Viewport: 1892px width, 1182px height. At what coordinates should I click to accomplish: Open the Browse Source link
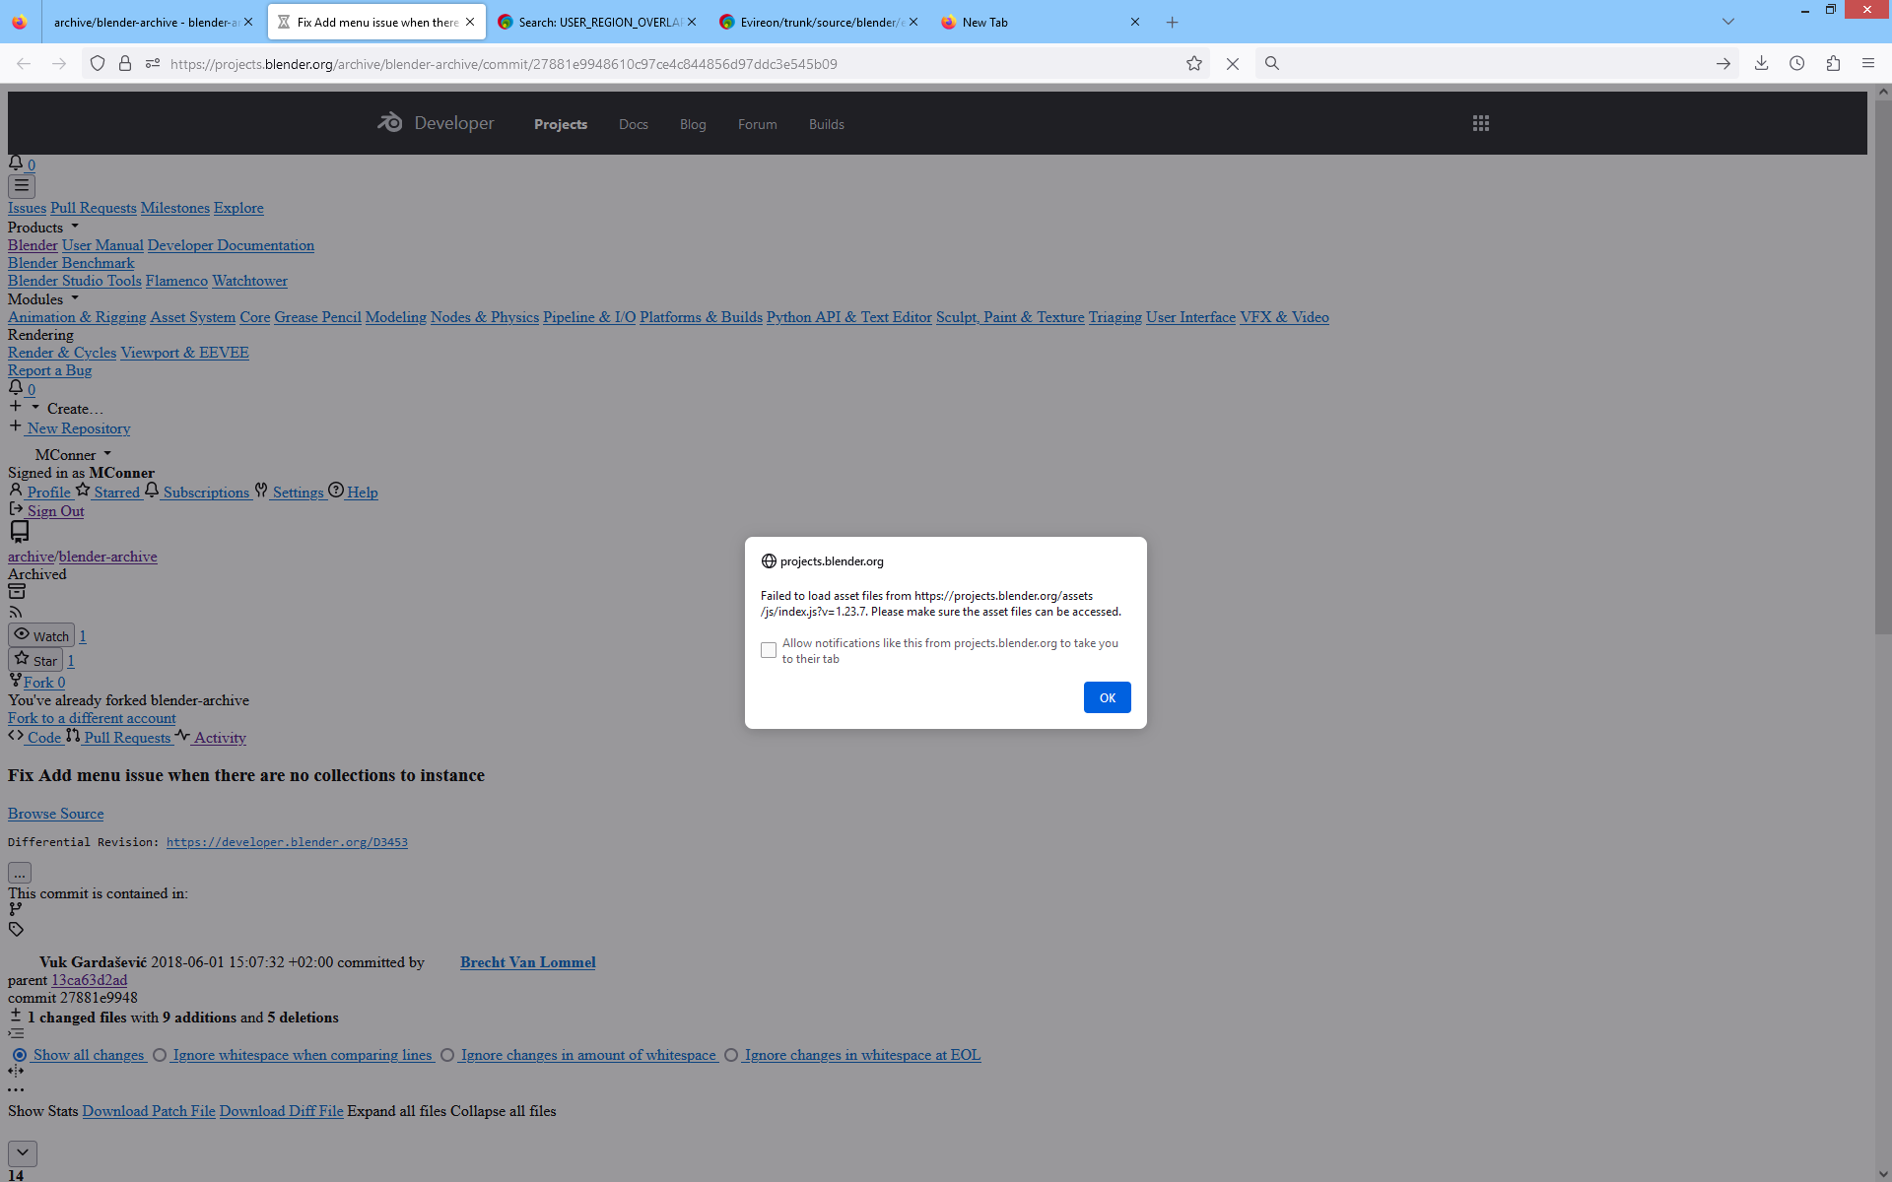coord(56,814)
